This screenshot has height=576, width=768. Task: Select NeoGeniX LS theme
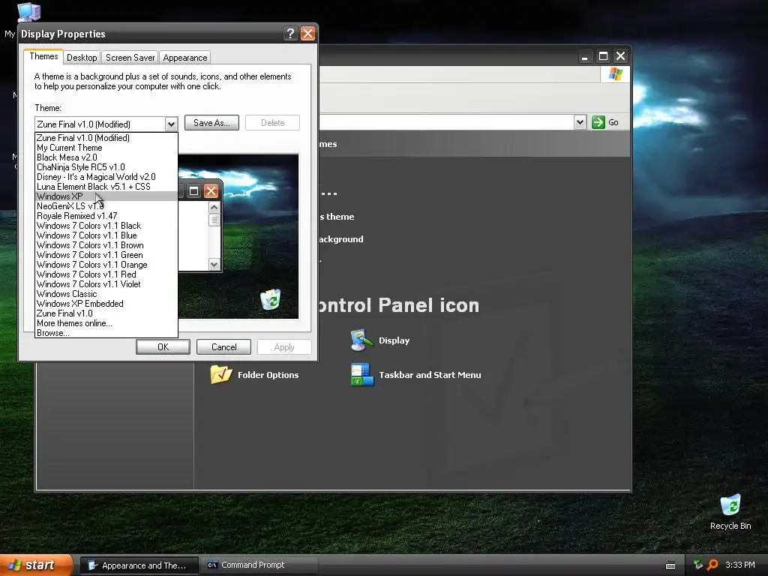[106, 206]
